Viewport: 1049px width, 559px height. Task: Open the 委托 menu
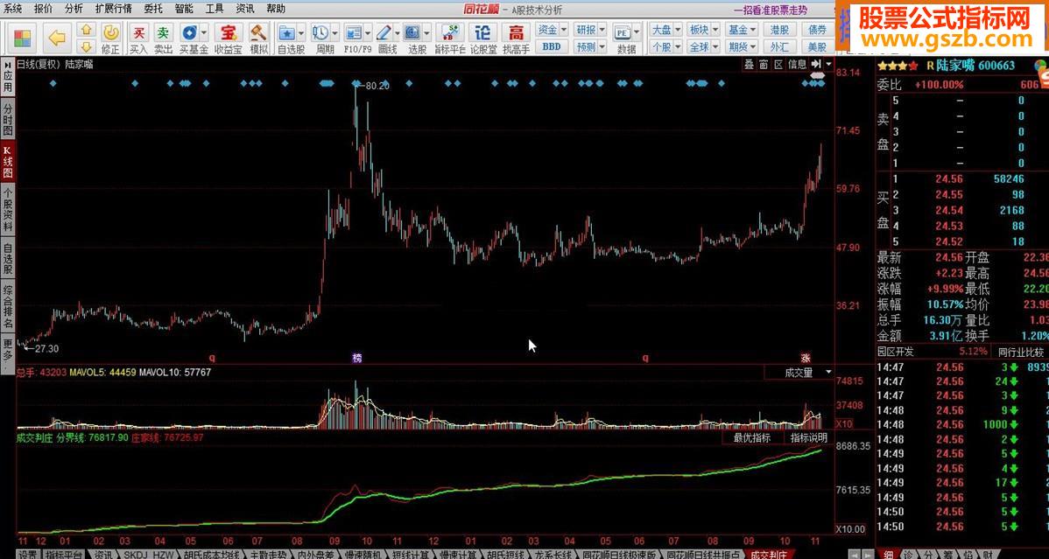[x=153, y=9]
